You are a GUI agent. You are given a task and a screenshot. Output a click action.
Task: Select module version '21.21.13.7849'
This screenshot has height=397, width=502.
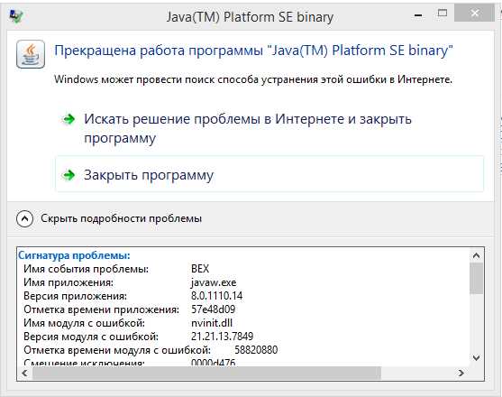223,337
